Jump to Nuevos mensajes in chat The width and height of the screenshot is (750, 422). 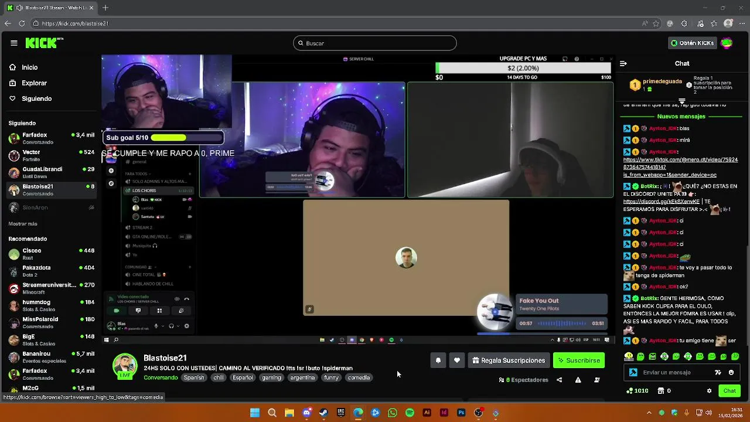pos(681,116)
